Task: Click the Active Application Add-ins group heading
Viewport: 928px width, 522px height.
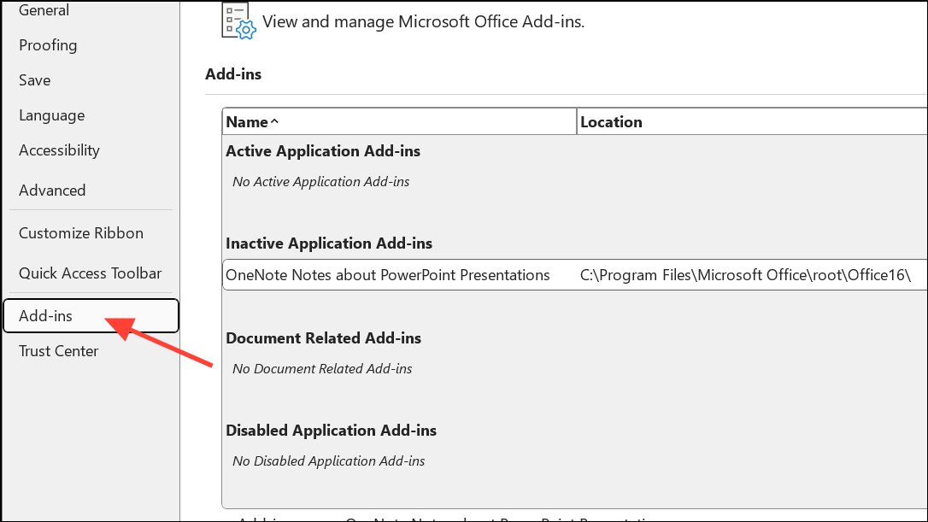Action: pos(323,151)
